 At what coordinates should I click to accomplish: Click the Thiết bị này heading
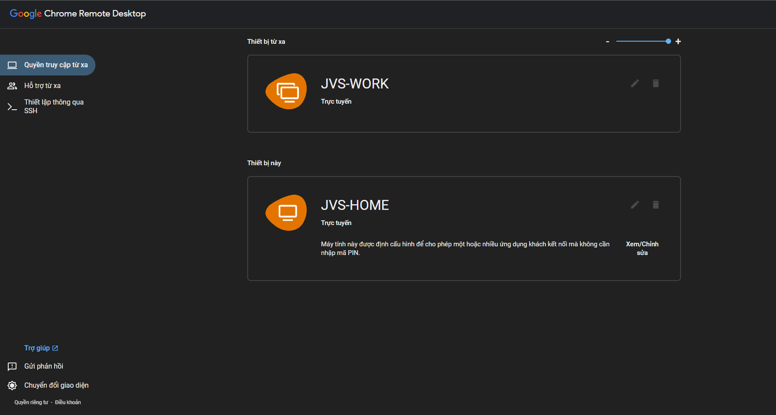coord(264,163)
